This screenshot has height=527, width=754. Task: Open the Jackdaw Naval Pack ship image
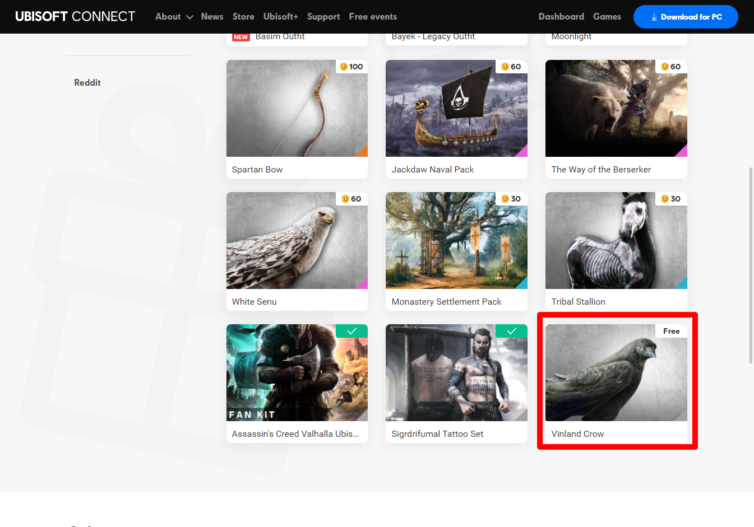(x=456, y=109)
